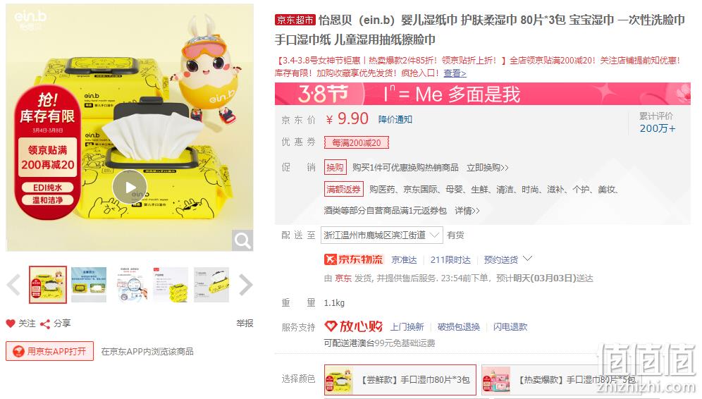Open the magnifier zoom icon on product image
Image resolution: width=702 pixels, height=399 pixels.
[x=242, y=240]
